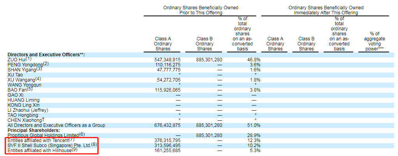The image size is (398, 156).
Task: Click the 28.9% cell
Action: (254, 135)
